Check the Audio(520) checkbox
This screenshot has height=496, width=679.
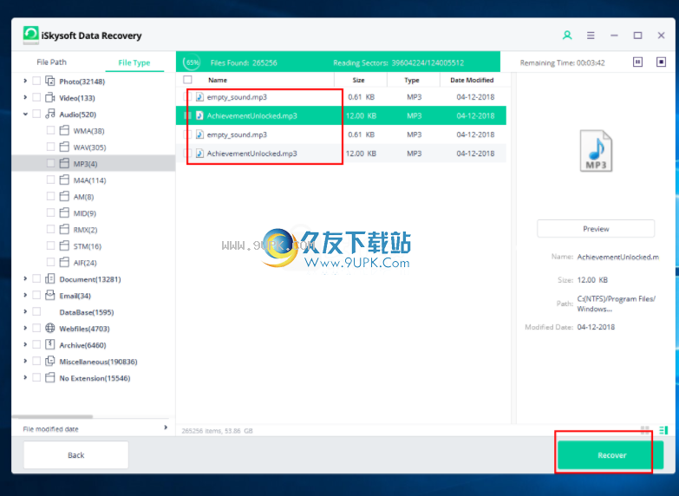point(36,114)
